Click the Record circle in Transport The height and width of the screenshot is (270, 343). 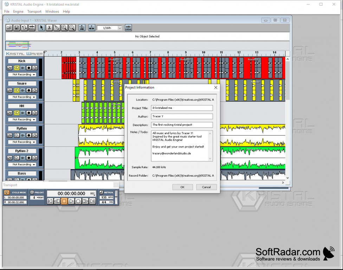(x=78, y=201)
